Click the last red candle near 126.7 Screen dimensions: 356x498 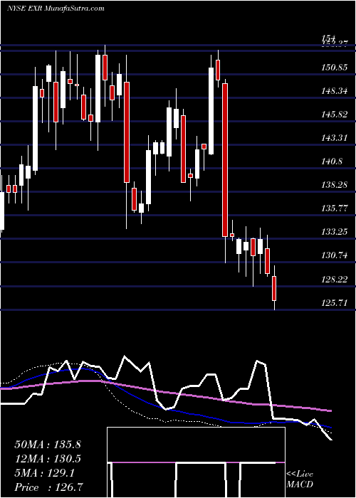274,288
